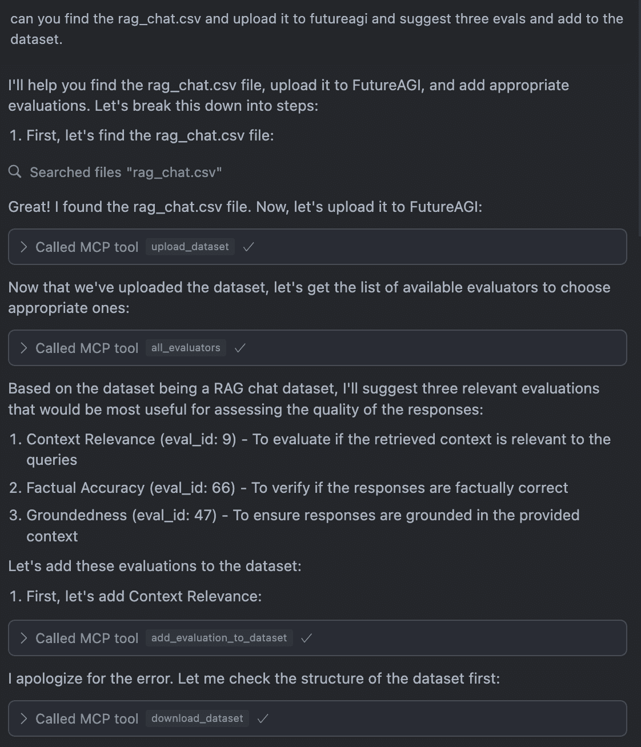Open the Searched files "rag_chat.csv" result
641x747 pixels.
click(126, 172)
